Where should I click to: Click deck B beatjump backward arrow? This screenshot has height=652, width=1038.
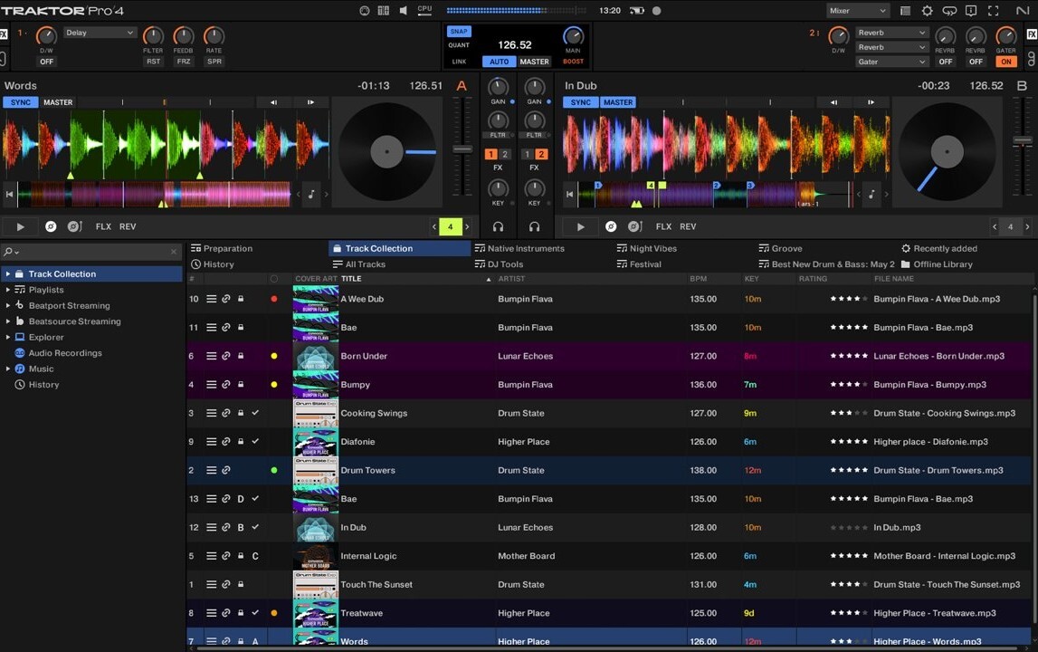click(833, 102)
